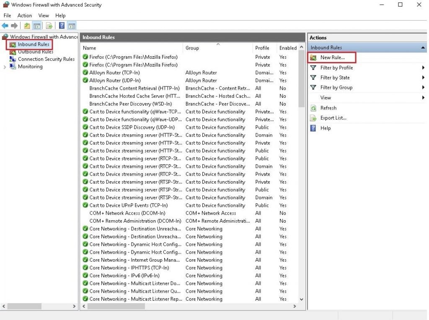Click the root Windows Firewall tree node icon
The height and width of the screenshot is (320, 429).
point(5,36)
